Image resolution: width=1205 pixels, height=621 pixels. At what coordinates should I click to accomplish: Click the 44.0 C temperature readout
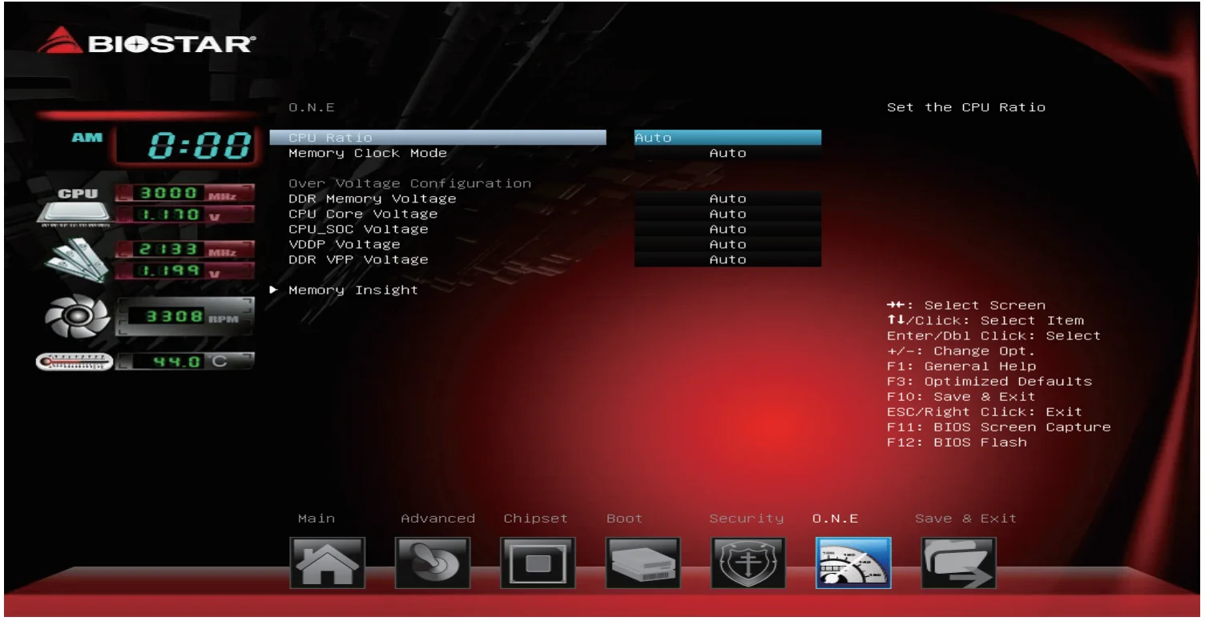pos(185,362)
